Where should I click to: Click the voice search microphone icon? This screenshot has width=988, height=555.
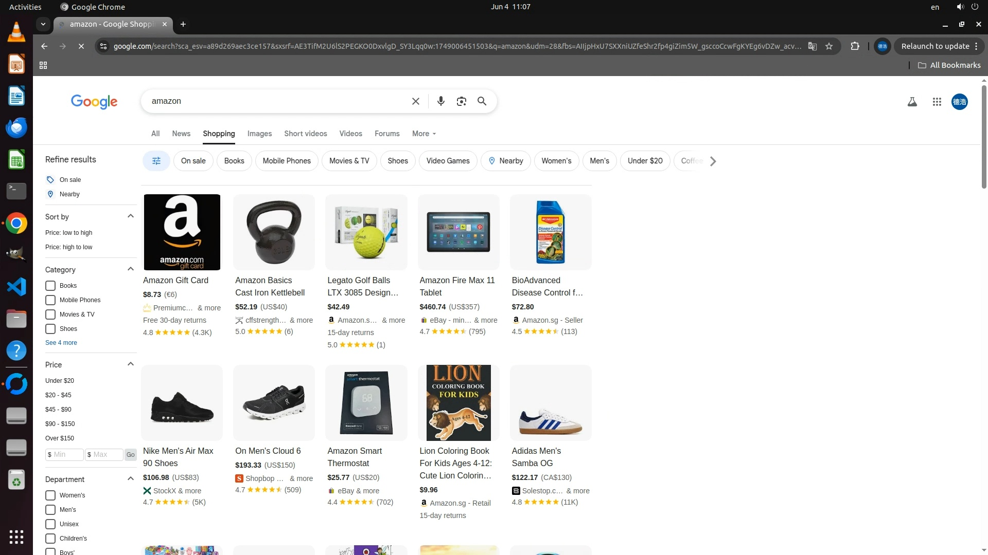440,101
